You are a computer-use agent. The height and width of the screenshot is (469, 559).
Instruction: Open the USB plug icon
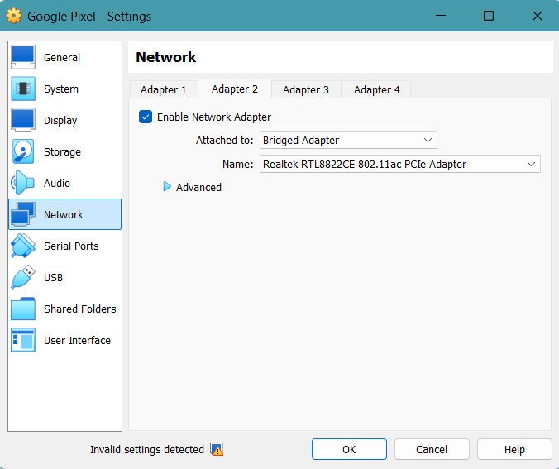pyautogui.click(x=23, y=277)
